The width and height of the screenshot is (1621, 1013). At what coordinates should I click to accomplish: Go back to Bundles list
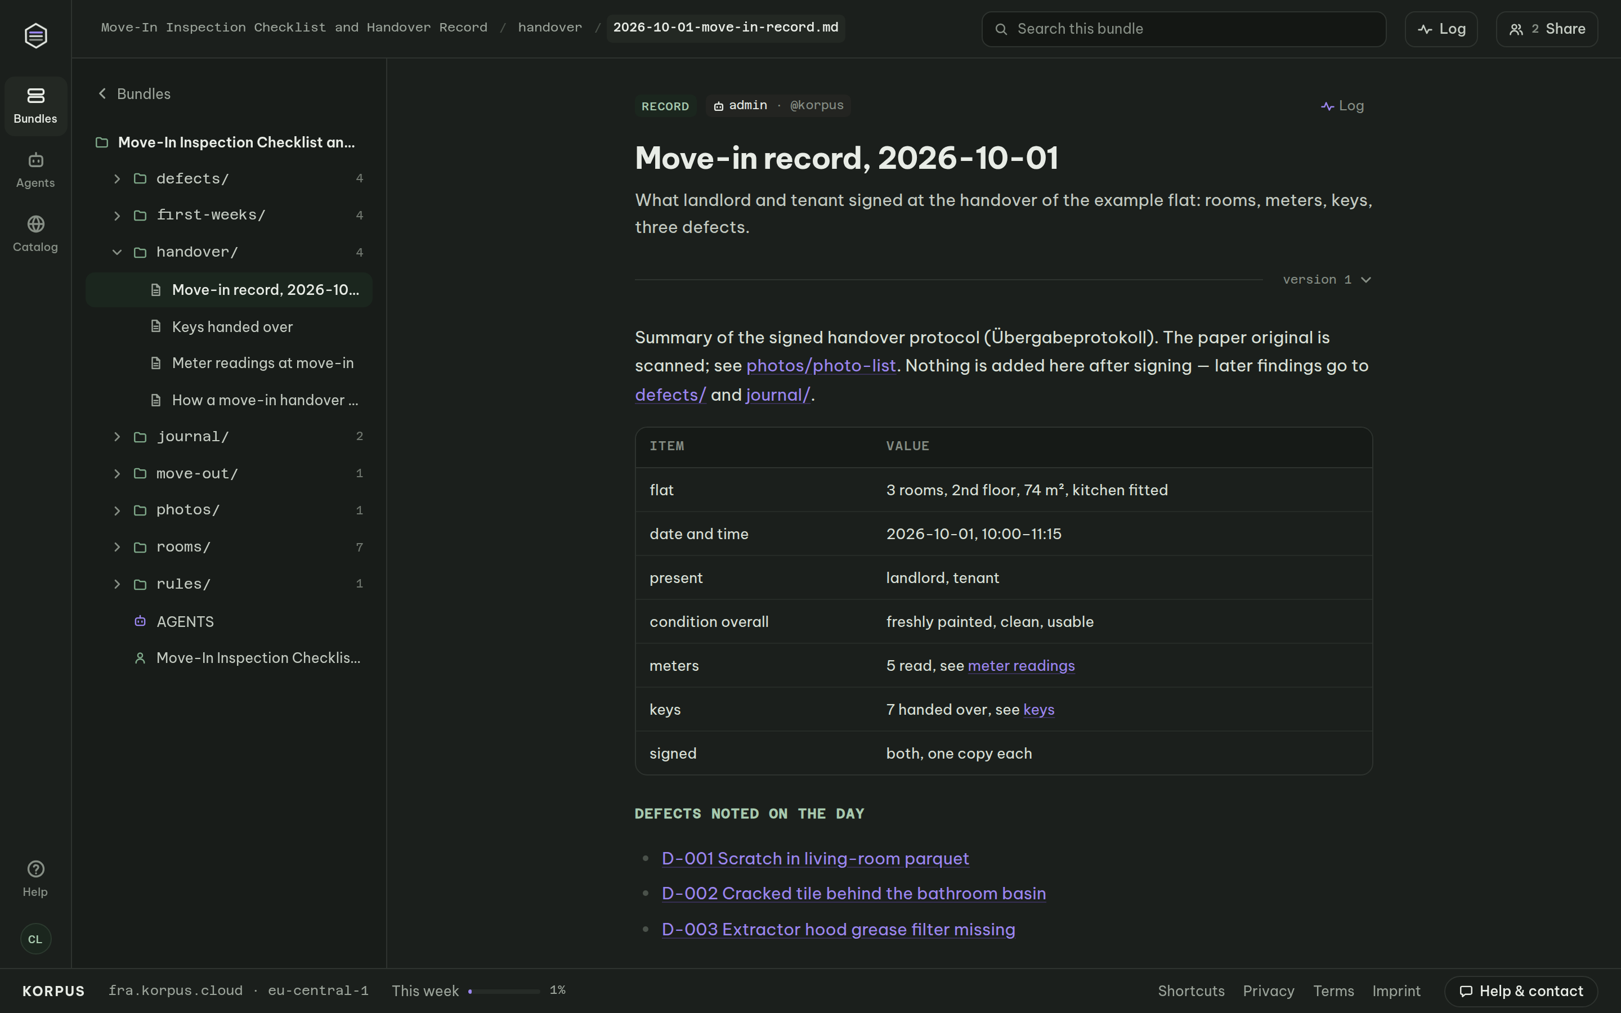pos(134,94)
